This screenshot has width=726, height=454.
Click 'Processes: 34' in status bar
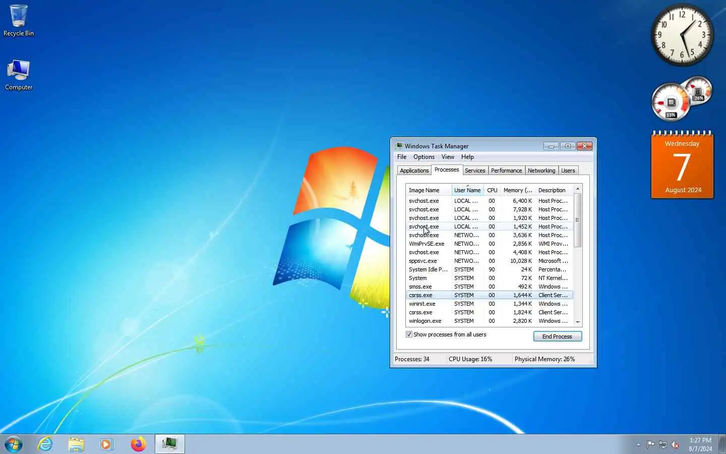(412, 359)
